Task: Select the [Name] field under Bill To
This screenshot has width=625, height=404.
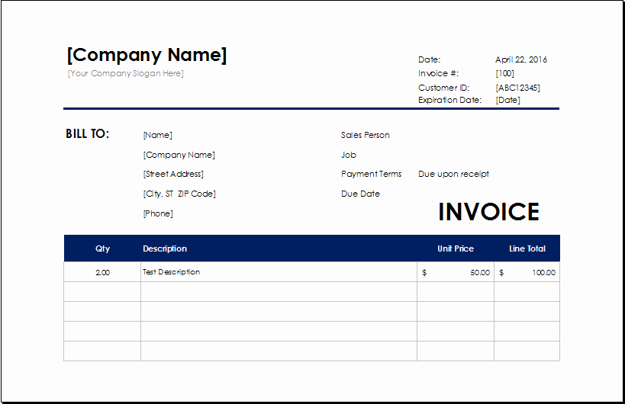Action: point(157,136)
